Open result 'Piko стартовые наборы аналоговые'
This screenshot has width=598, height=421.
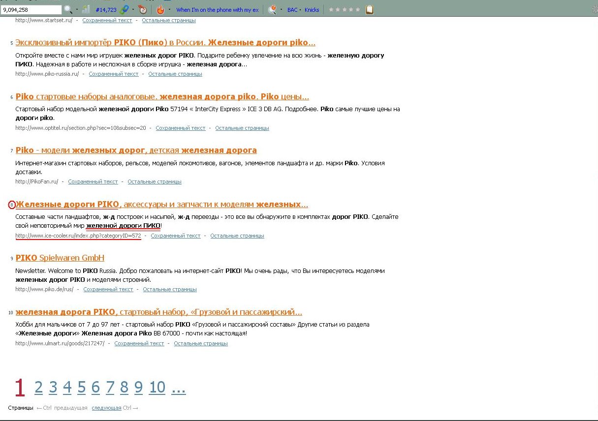coord(162,96)
